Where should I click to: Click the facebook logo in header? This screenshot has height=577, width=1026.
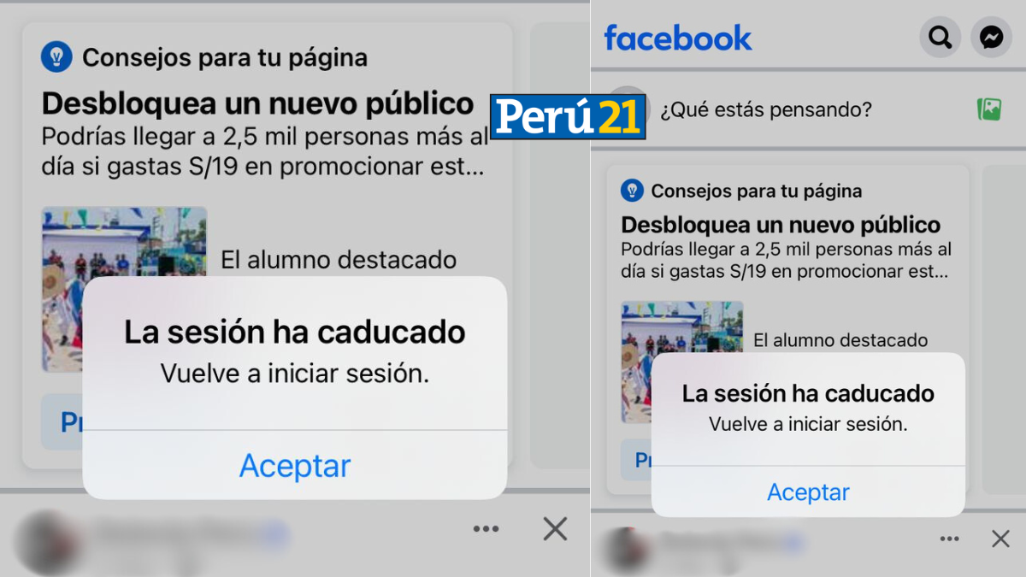pos(678,38)
